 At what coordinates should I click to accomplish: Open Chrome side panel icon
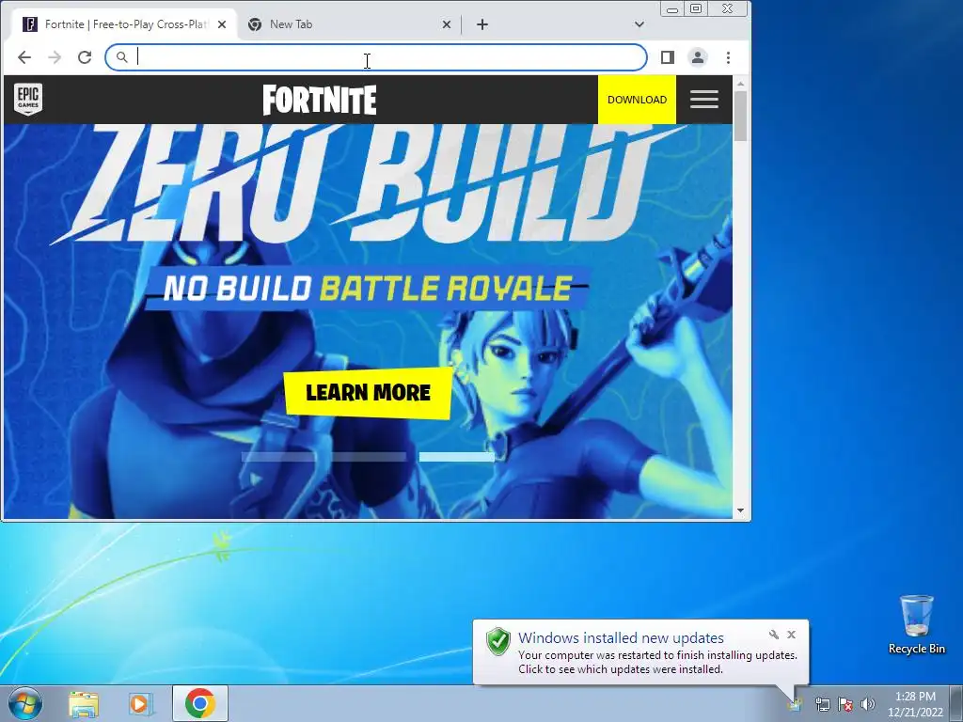(668, 57)
